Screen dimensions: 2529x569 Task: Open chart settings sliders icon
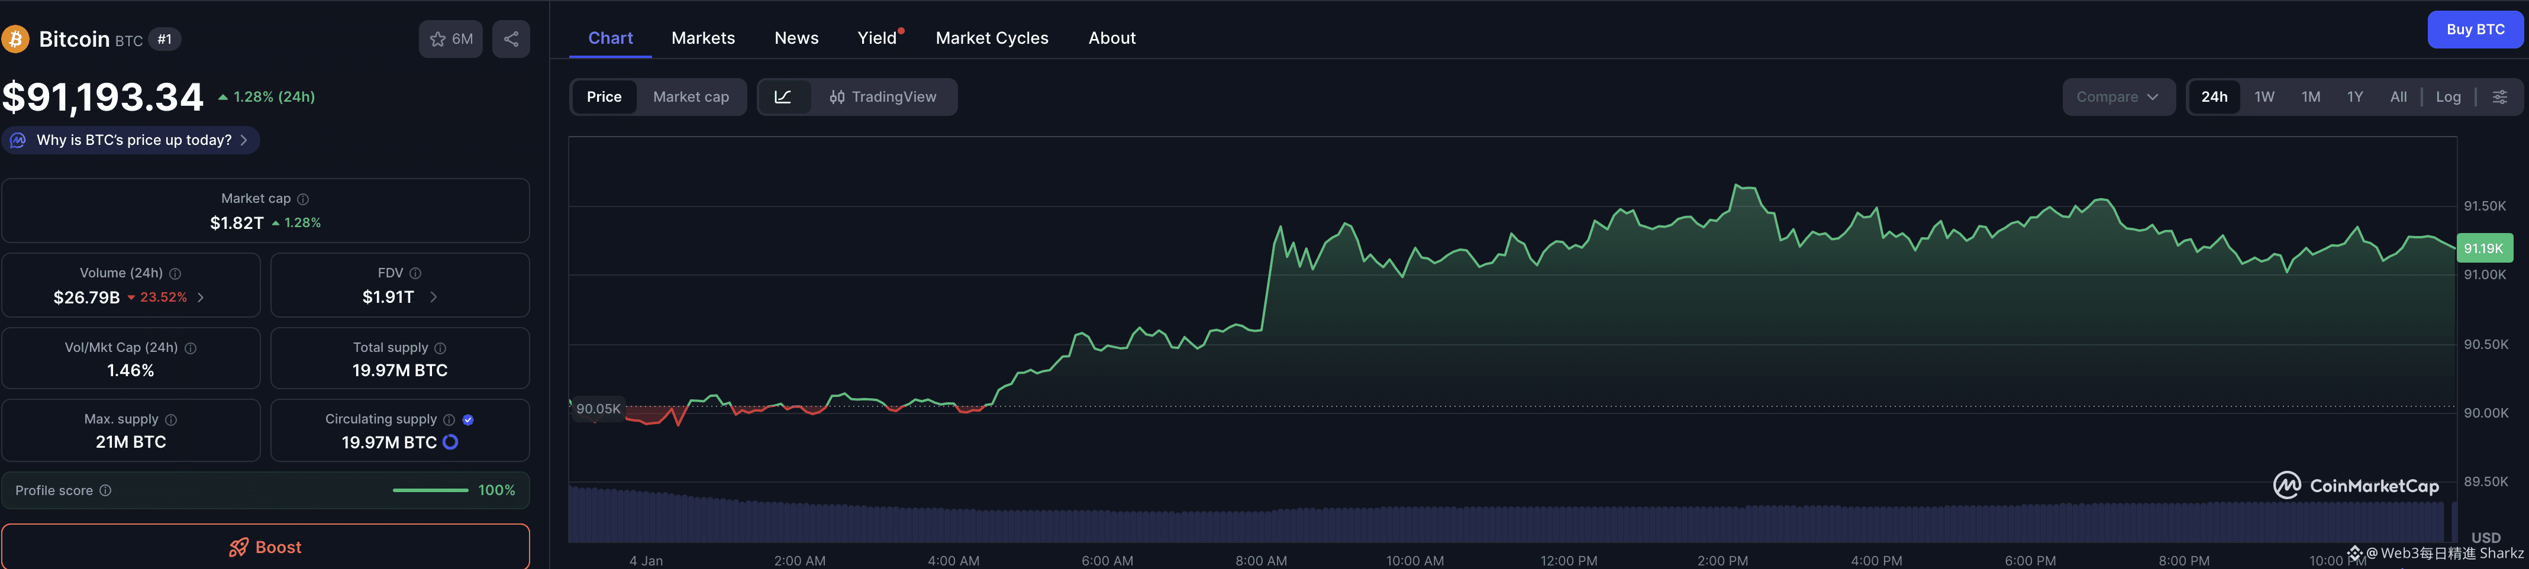pos(2499,97)
